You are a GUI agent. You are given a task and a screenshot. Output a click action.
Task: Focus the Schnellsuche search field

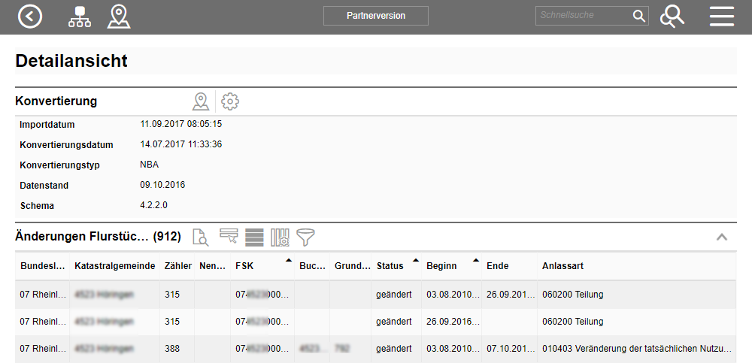tap(583, 16)
